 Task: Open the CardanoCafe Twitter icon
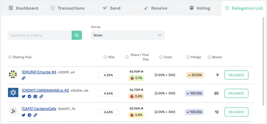point(23,115)
